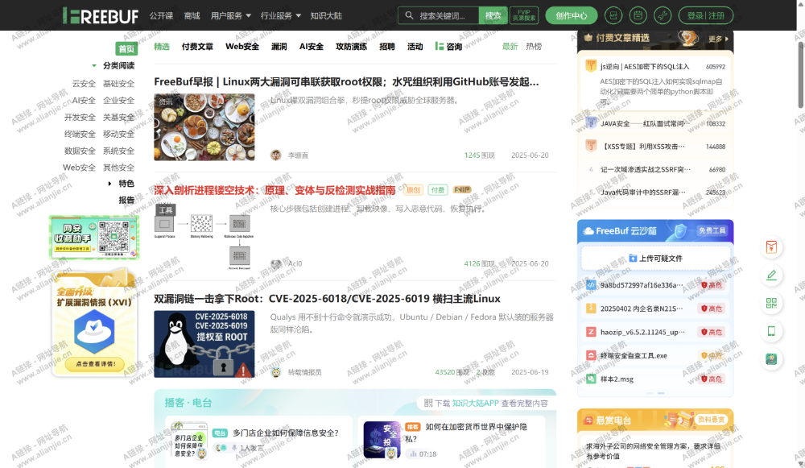Viewport: 805px width, 468px height.
Task: Click the floating mascot avatar icon
Action: (771, 359)
